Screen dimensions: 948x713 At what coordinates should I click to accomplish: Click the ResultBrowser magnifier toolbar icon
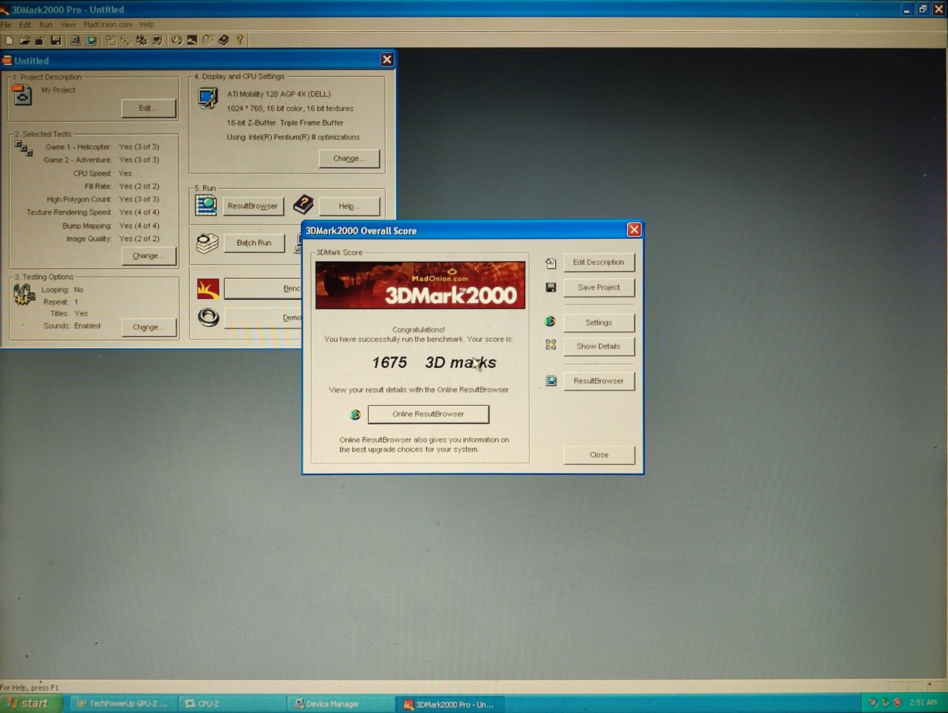(91, 40)
